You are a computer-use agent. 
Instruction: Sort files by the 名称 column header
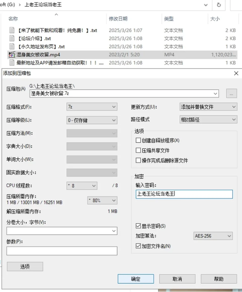pyautogui.click(x=13, y=19)
